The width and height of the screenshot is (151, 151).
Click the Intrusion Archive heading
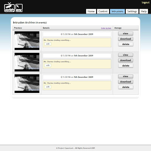pyautogui.click(x=30, y=23)
